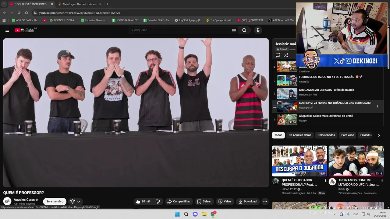Select the Para você filter chip
The image size is (390, 219).
(x=348, y=135)
